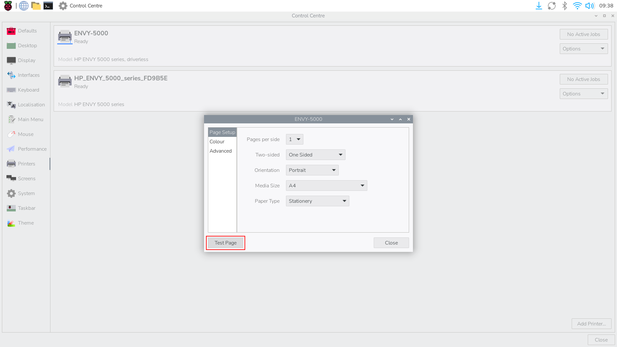
Task: Click the Printers icon in sidebar
Action: pyautogui.click(x=11, y=164)
